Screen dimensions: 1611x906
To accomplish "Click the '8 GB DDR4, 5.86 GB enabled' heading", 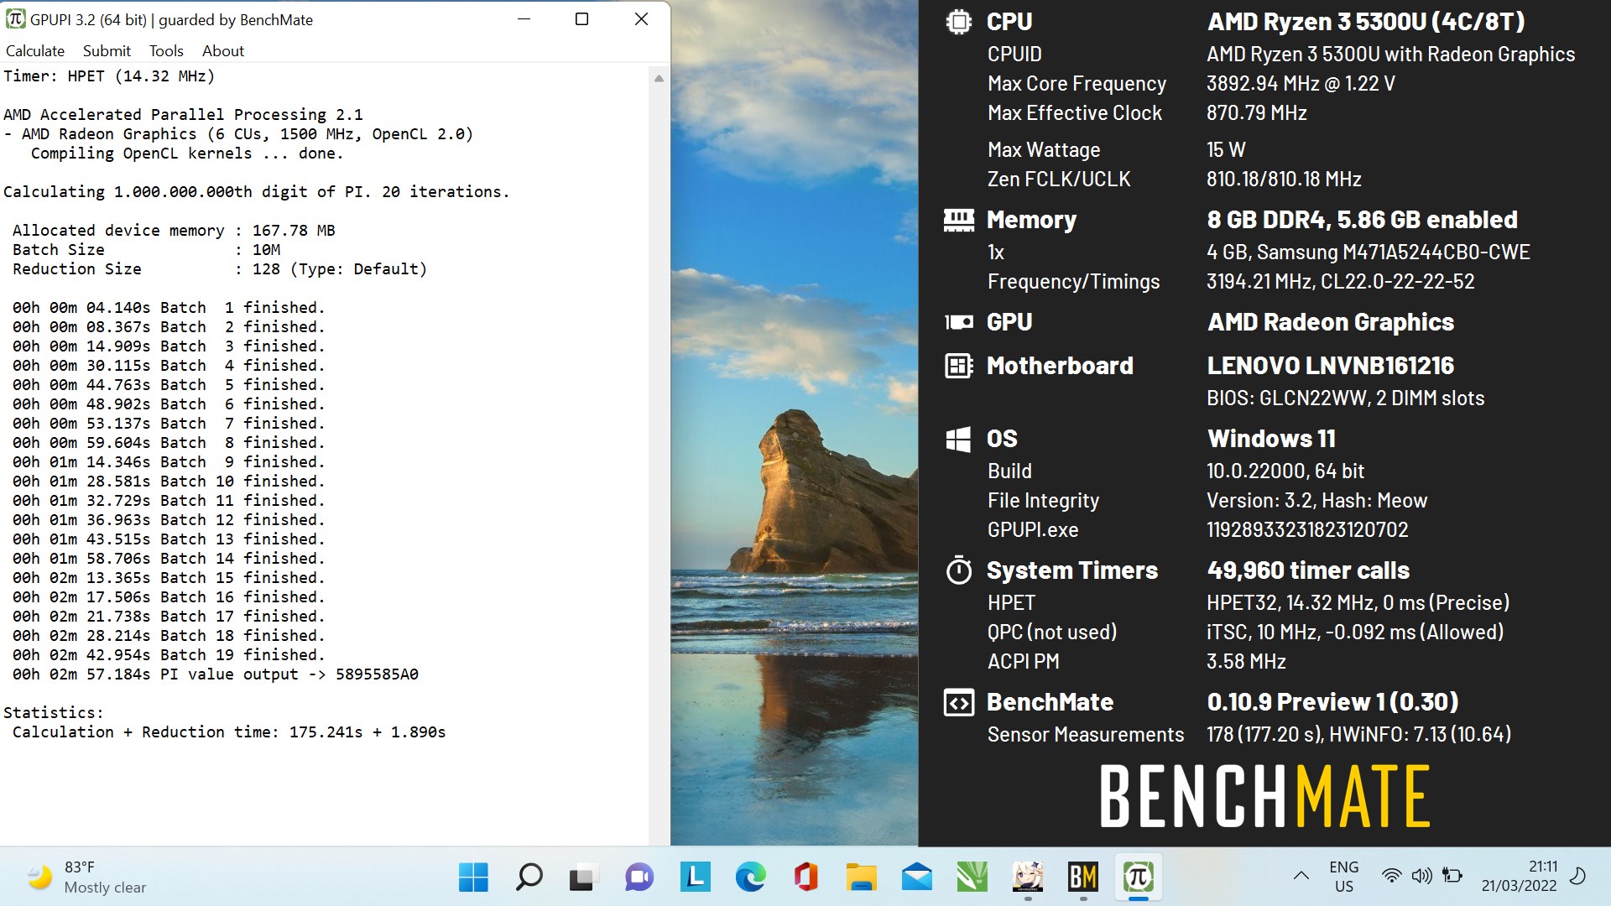I will (1362, 220).
